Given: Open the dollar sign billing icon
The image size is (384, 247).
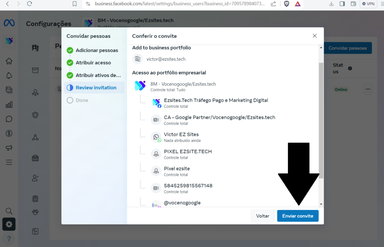Looking at the screenshot, I should coord(9,133).
